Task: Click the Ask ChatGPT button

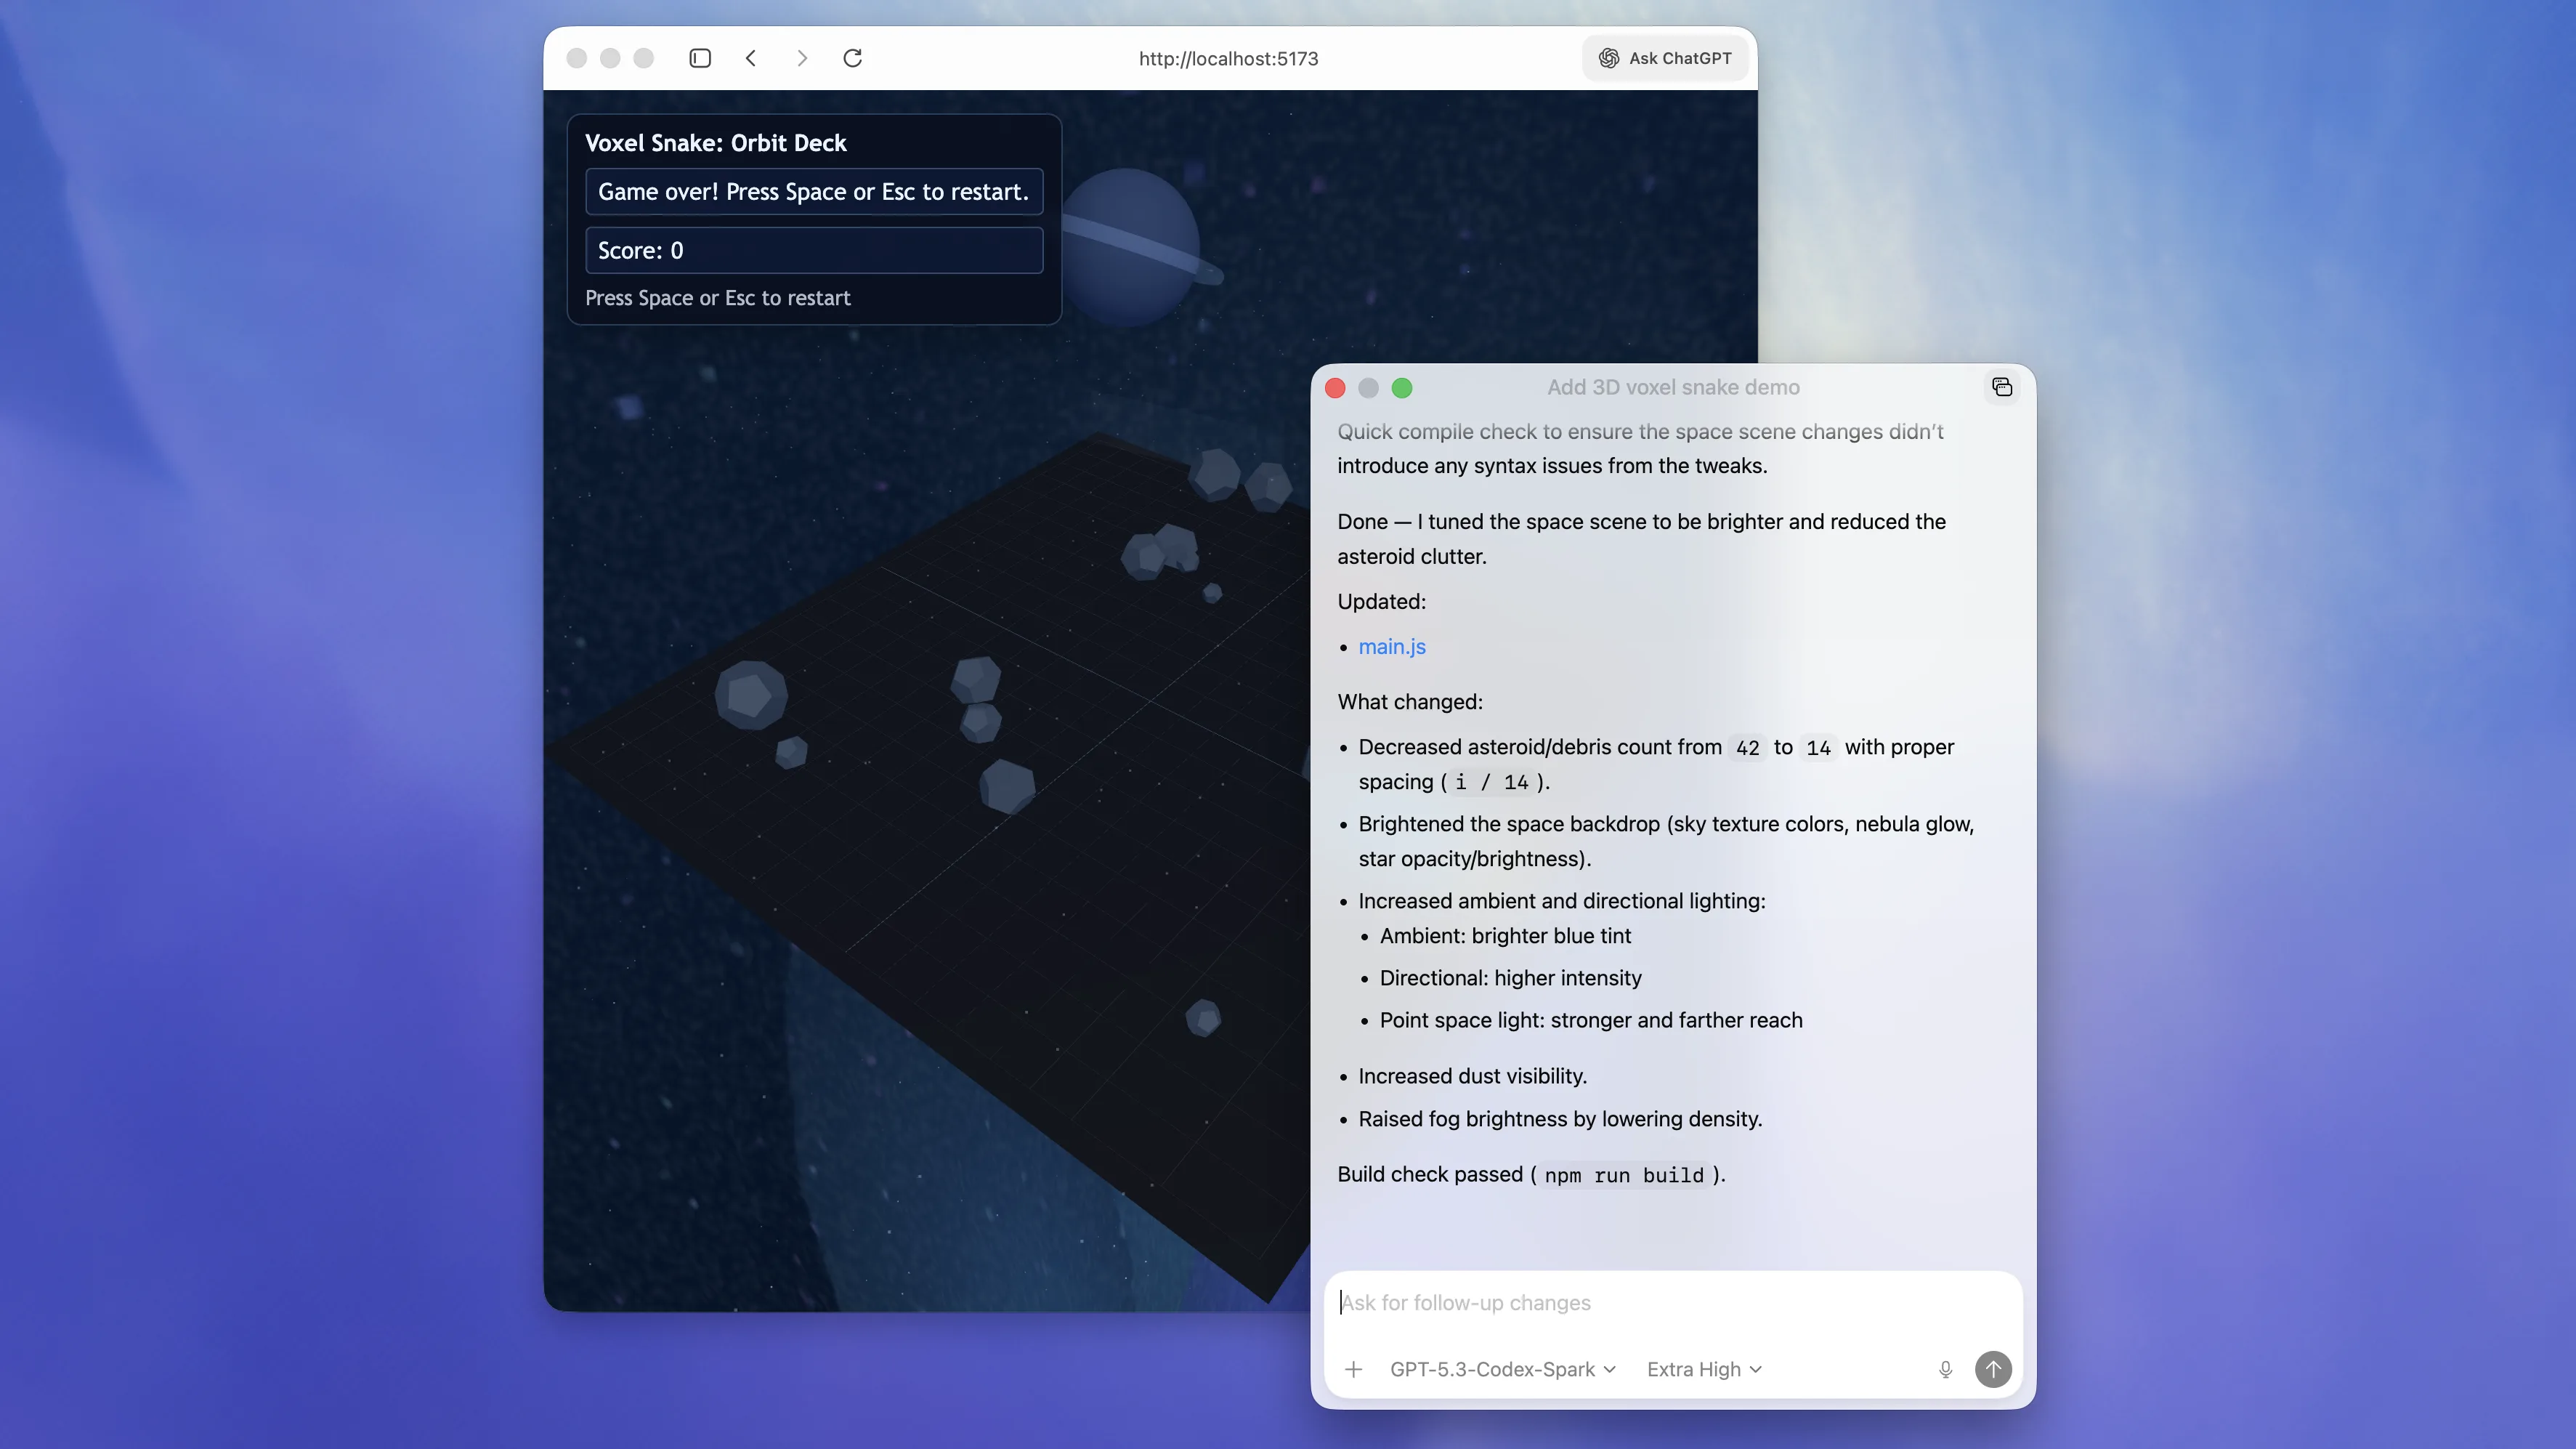Action: tap(1665, 58)
